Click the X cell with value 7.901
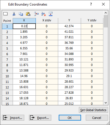110x125 pixels. [24, 54]
